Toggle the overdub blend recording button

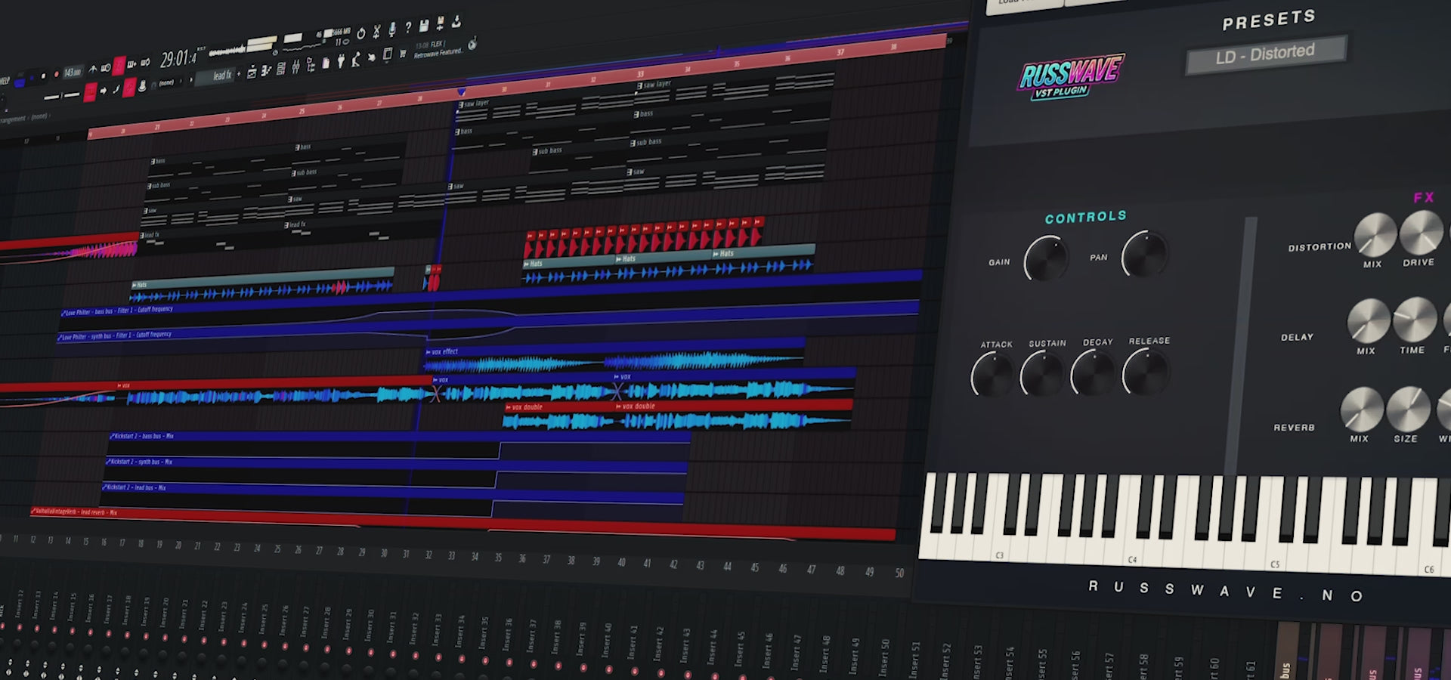[131, 63]
